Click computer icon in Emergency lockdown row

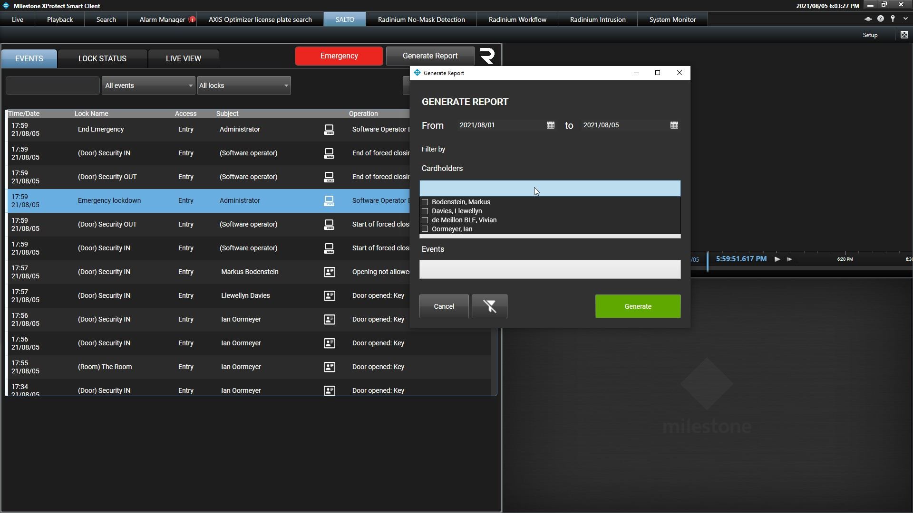(329, 201)
